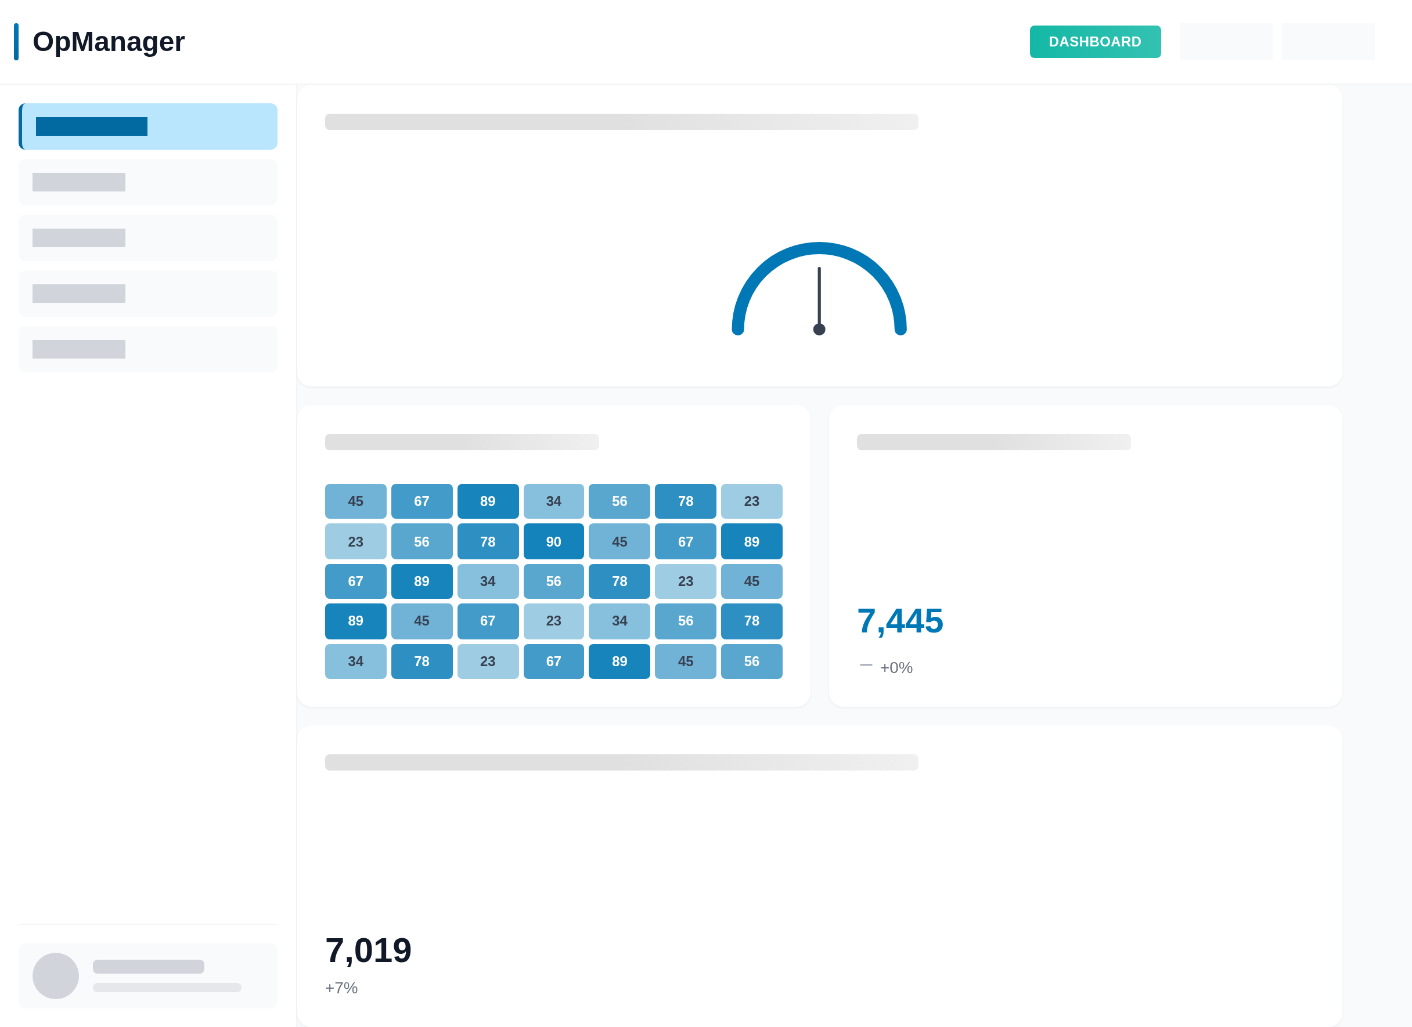The width and height of the screenshot is (1412, 1027).
Task: Open the third sidebar menu item
Action: point(148,238)
